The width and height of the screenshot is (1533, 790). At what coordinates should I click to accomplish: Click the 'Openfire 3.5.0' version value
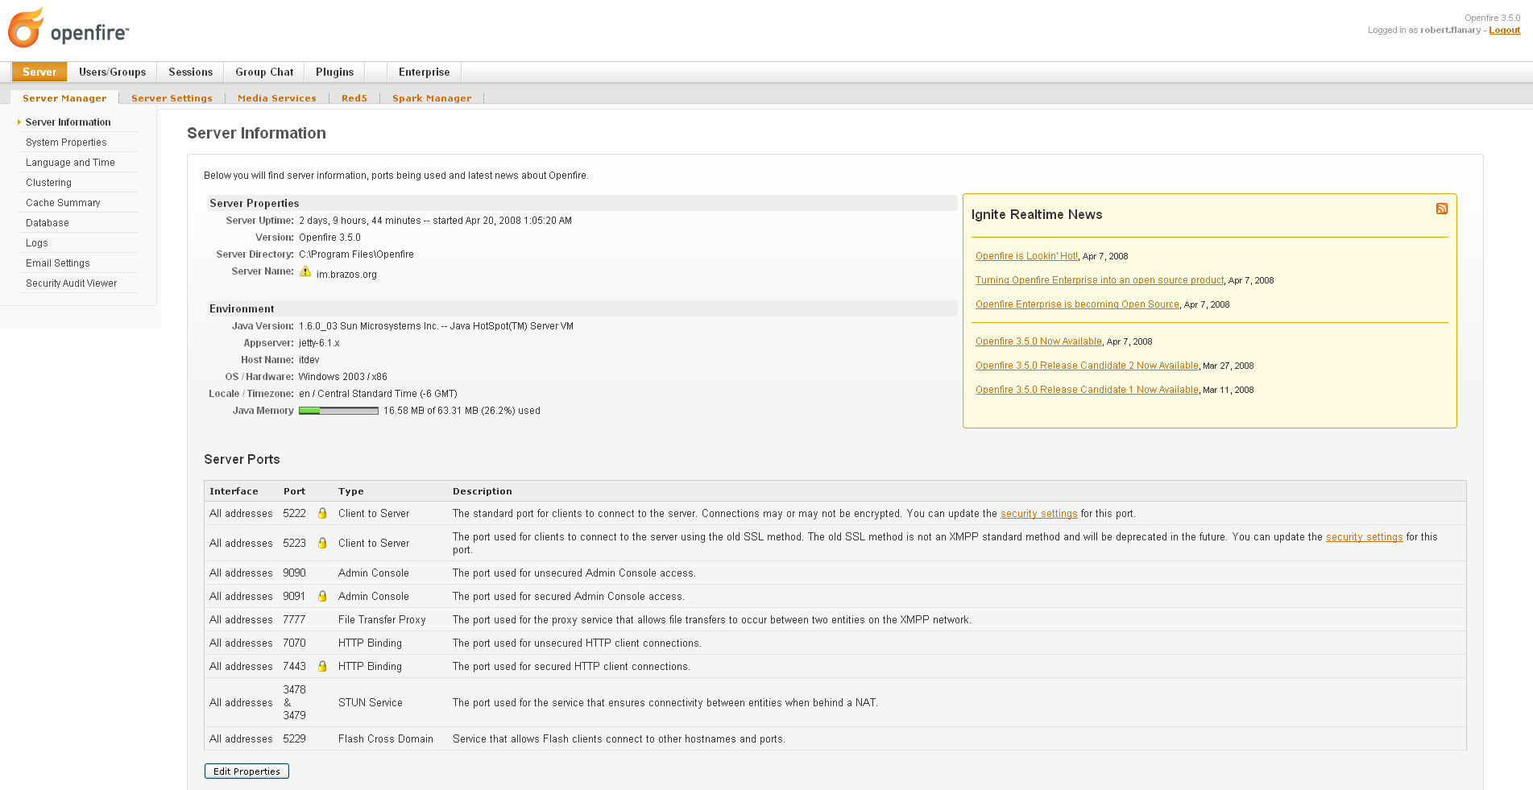329,238
